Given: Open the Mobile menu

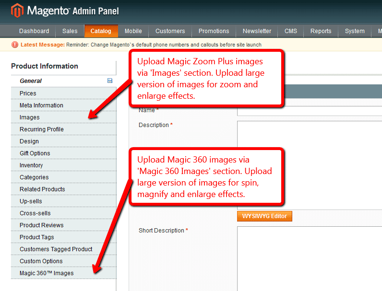Looking at the screenshot, I should pos(133,31).
